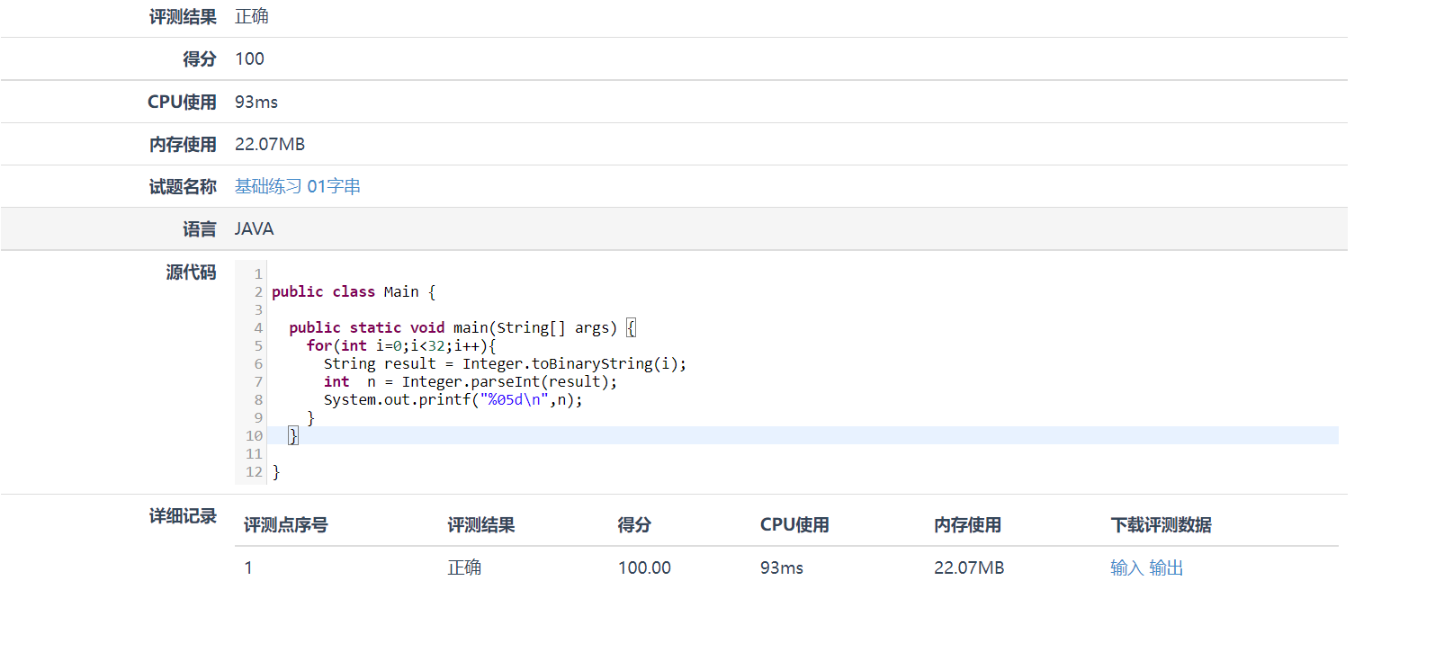Viewport: 1444px width, 670px height.
Task: Click the "public static void main" code line
Action: pyautogui.click(x=453, y=327)
